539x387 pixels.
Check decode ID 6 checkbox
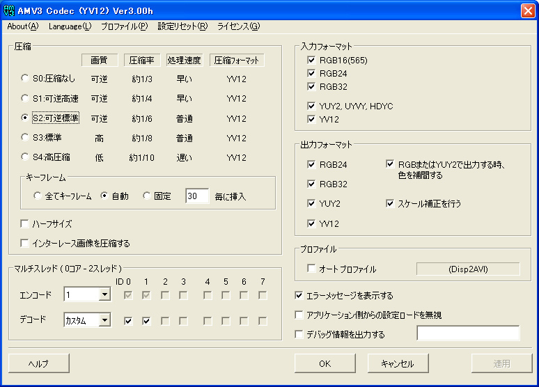tap(244, 321)
